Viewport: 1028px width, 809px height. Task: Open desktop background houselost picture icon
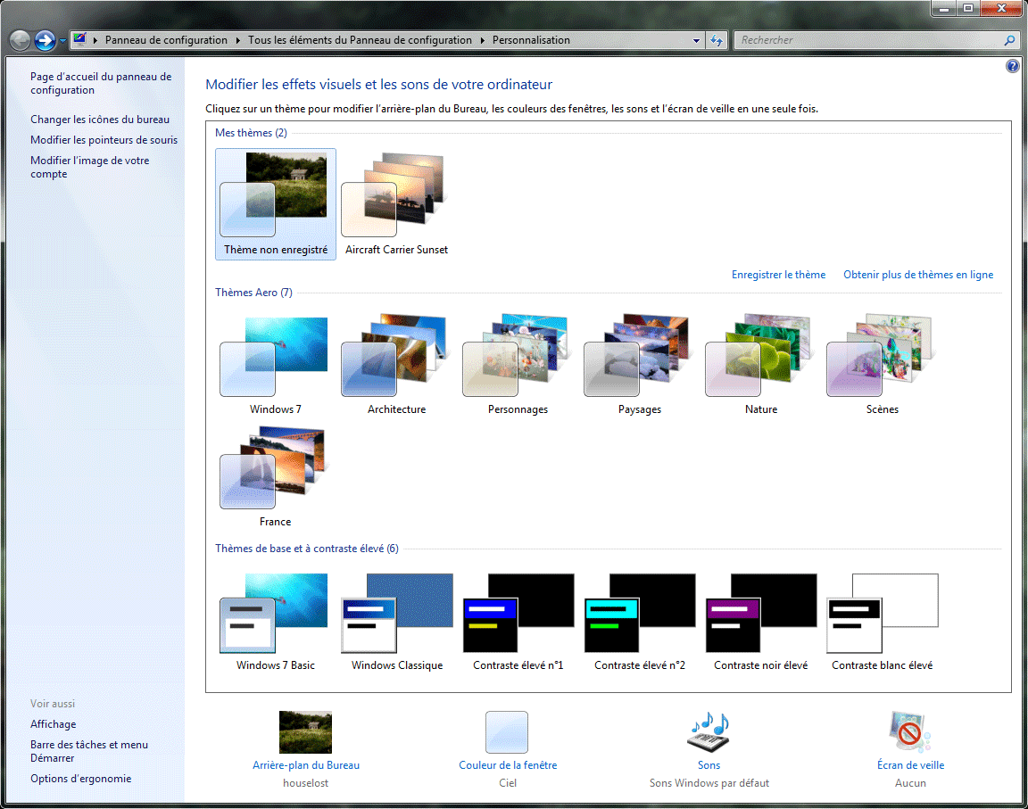pyautogui.click(x=305, y=732)
